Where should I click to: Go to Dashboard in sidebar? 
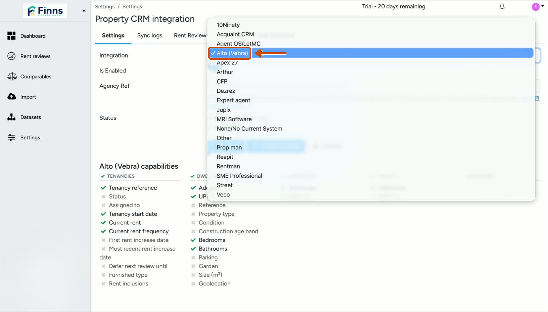click(33, 36)
